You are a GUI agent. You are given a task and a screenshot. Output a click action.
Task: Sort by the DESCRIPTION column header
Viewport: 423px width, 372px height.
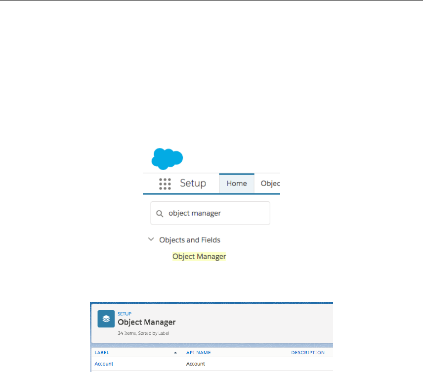[308, 353]
